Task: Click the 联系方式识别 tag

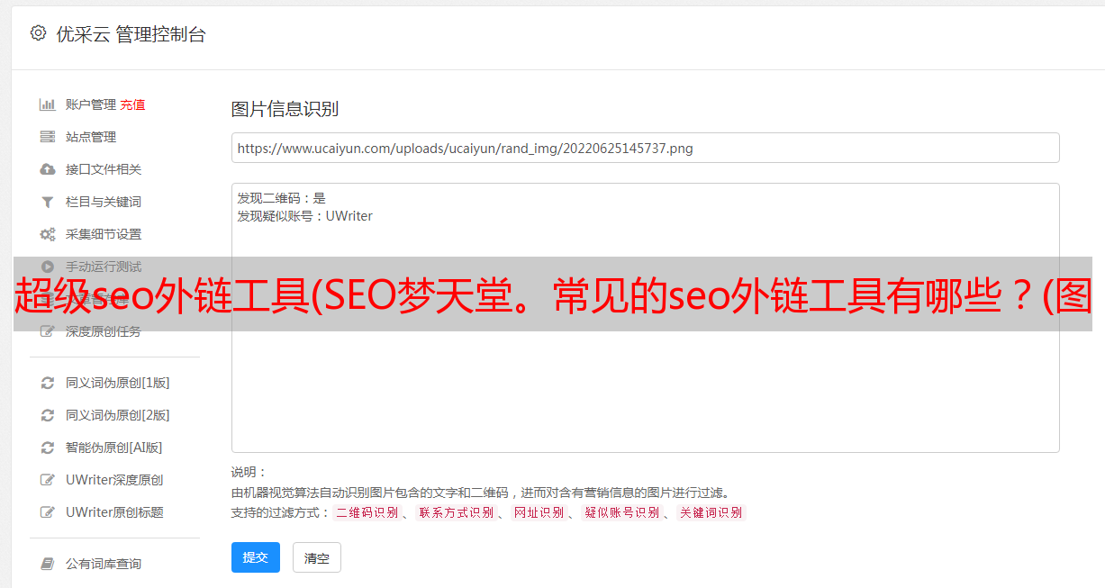Action: (457, 512)
